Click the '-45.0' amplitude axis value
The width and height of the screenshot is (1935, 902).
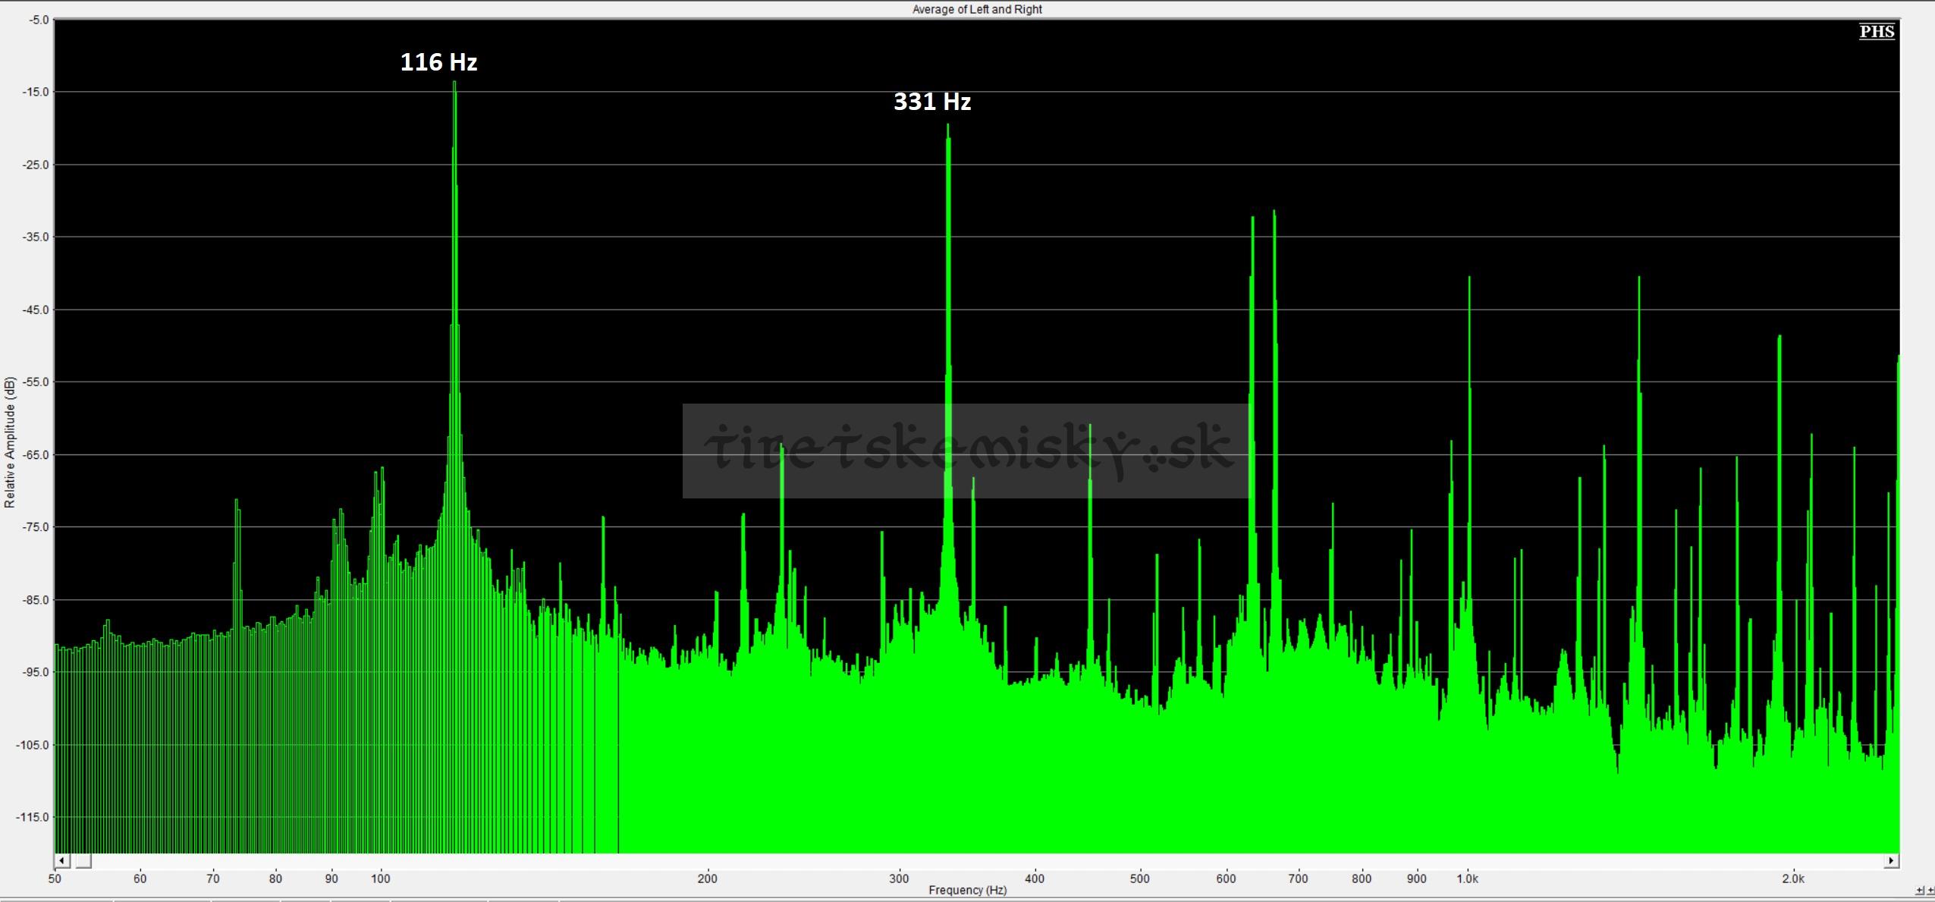[36, 310]
